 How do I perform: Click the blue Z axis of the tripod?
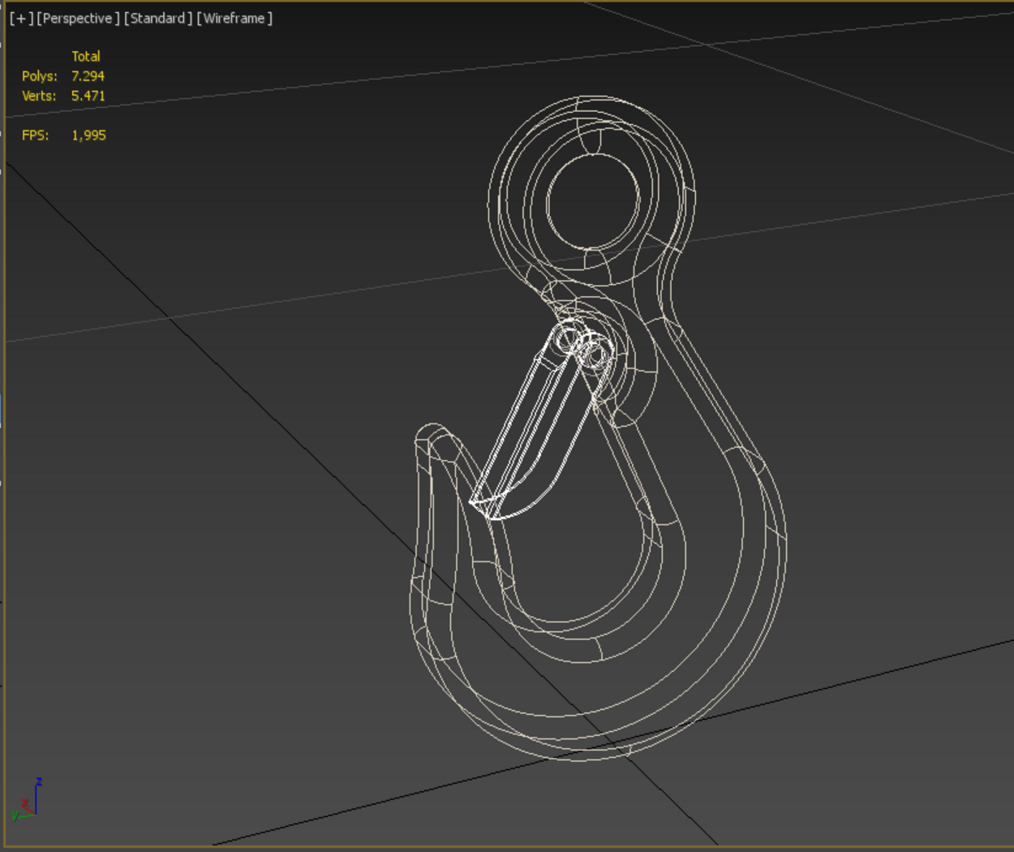click(x=37, y=795)
